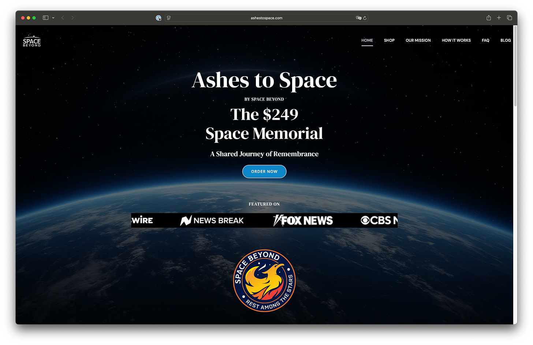This screenshot has width=533, height=345.
Task: Click the ashestospace.com address bar
Action: click(266, 18)
